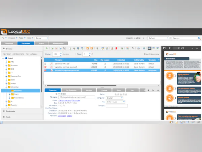Click the document list horizontal scrollbar
This screenshot has width=202, height=152.
81,85
